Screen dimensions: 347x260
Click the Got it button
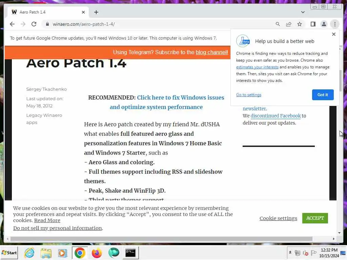(x=323, y=95)
